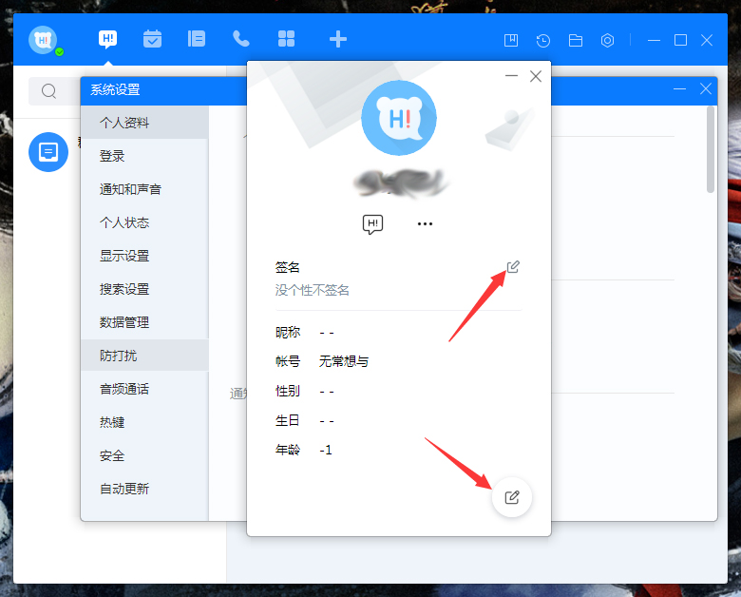Minimize the profile card popup

click(511, 76)
